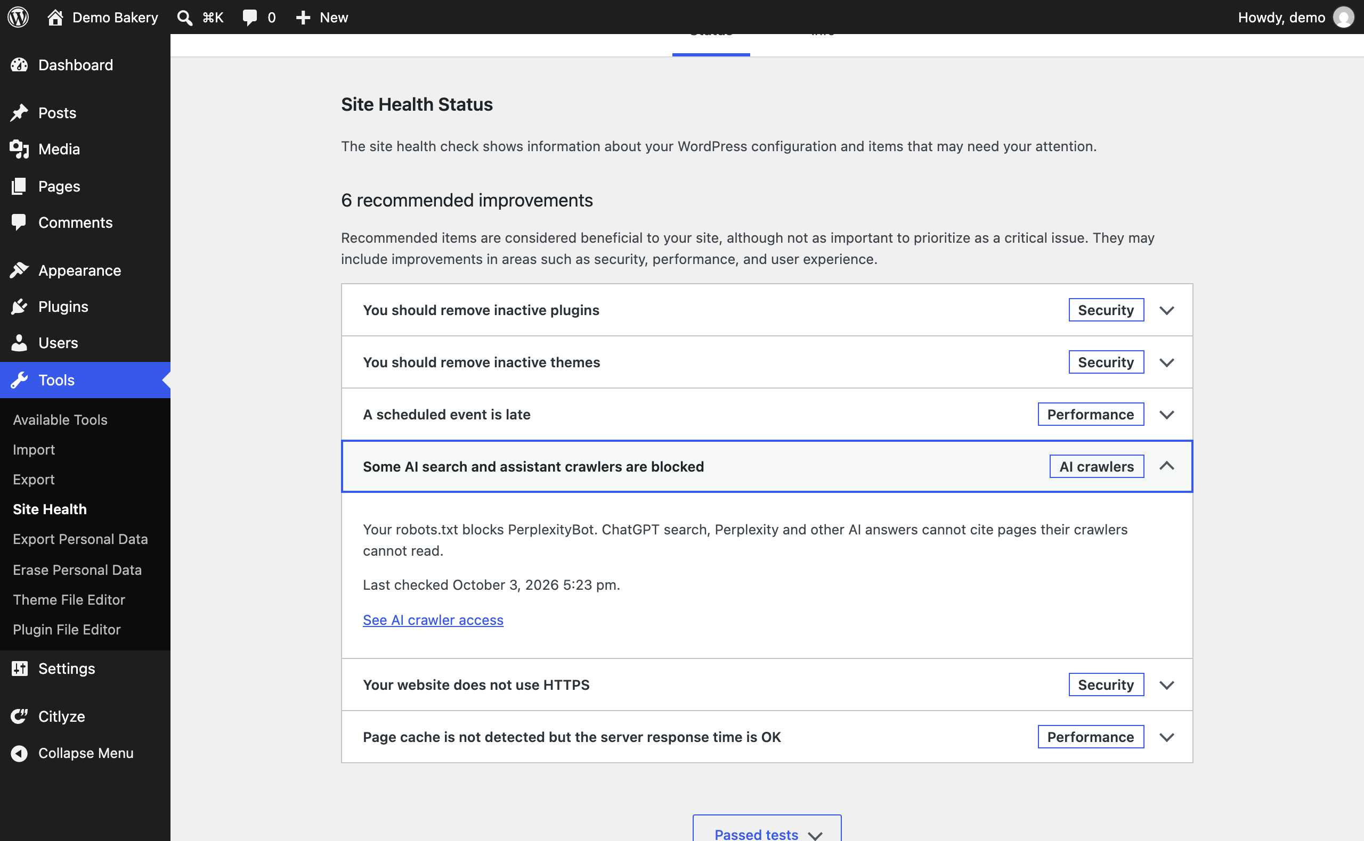Expand the website does not use HTTPS item

[767, 685]
